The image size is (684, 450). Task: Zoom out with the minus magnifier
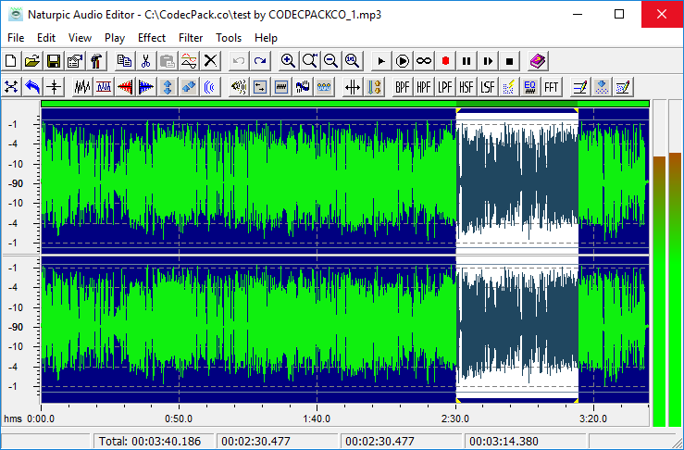pyautogui.click(x=331, y=61)
